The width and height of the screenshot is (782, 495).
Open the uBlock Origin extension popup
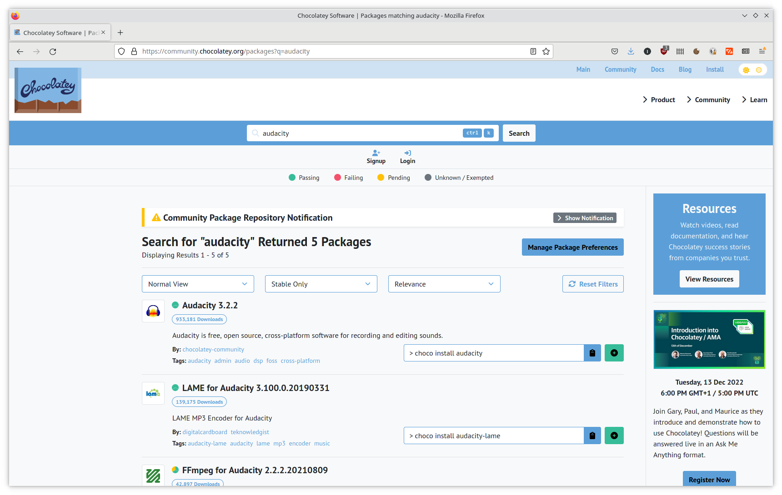(x=664, y=51)
